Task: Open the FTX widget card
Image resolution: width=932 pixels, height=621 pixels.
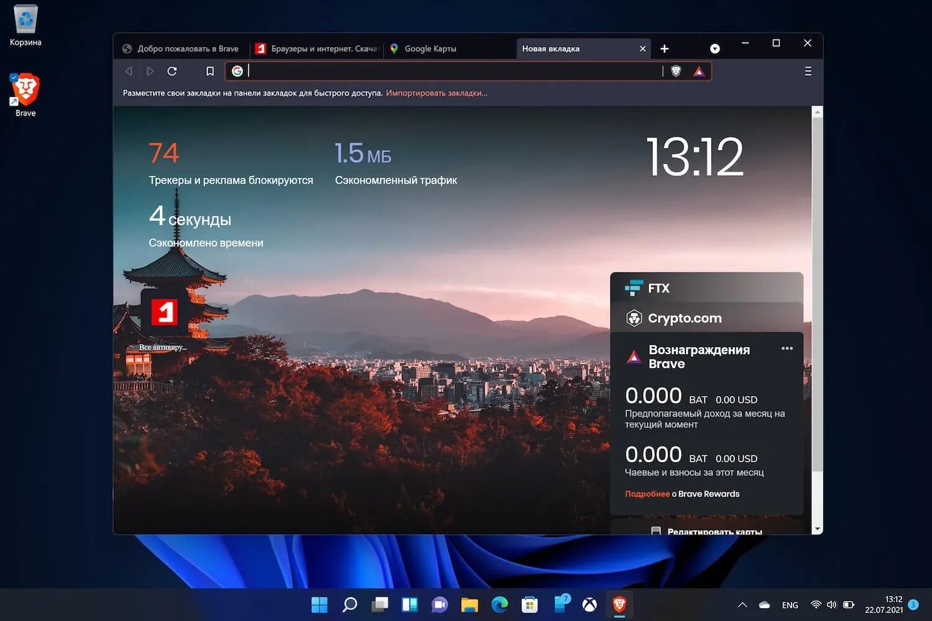Action: [706, 288]
